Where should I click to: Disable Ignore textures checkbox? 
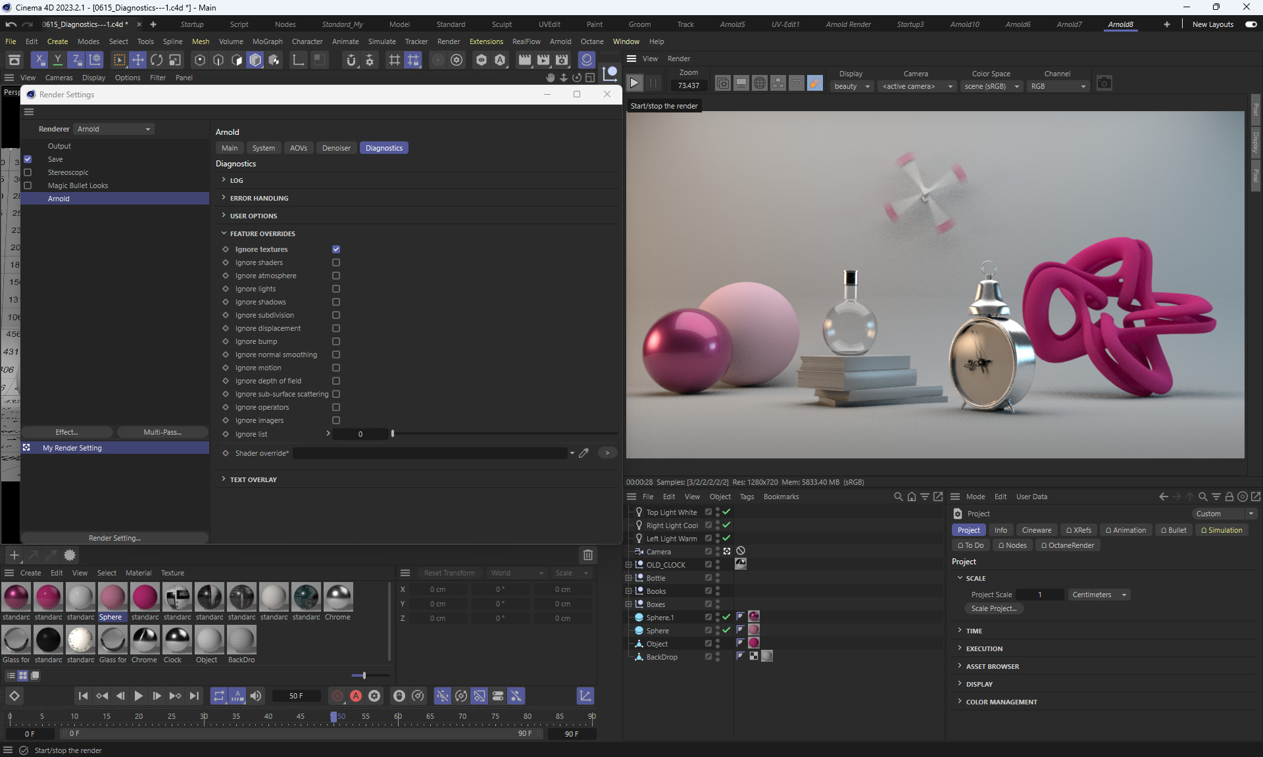click(x=336, y=249)
